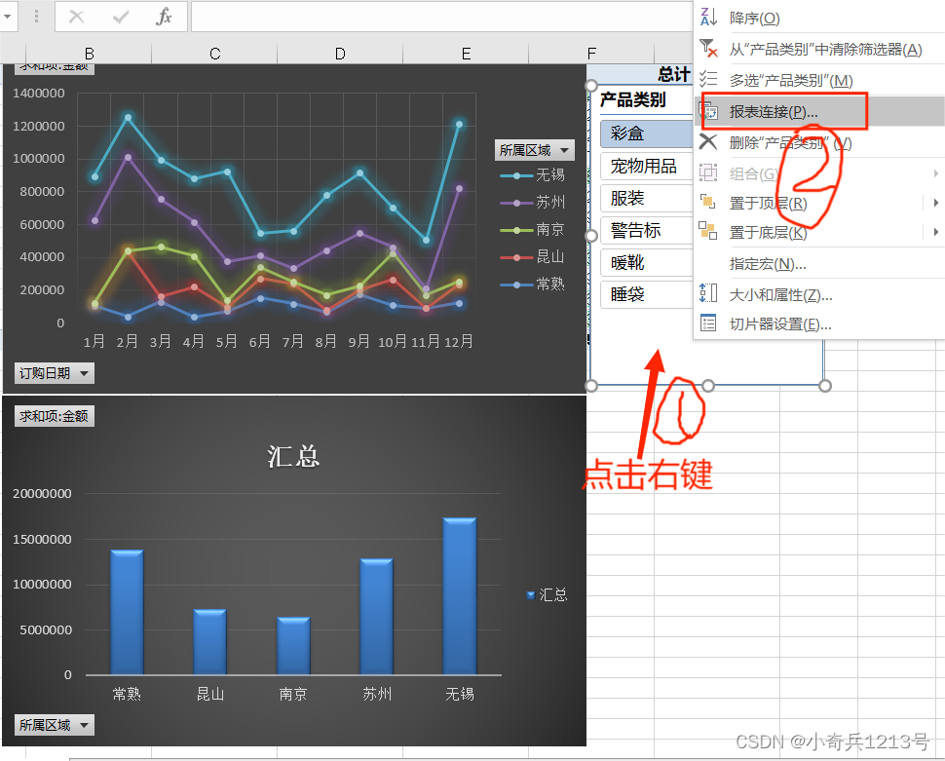Click the size and properties icon

pos(708,293)
